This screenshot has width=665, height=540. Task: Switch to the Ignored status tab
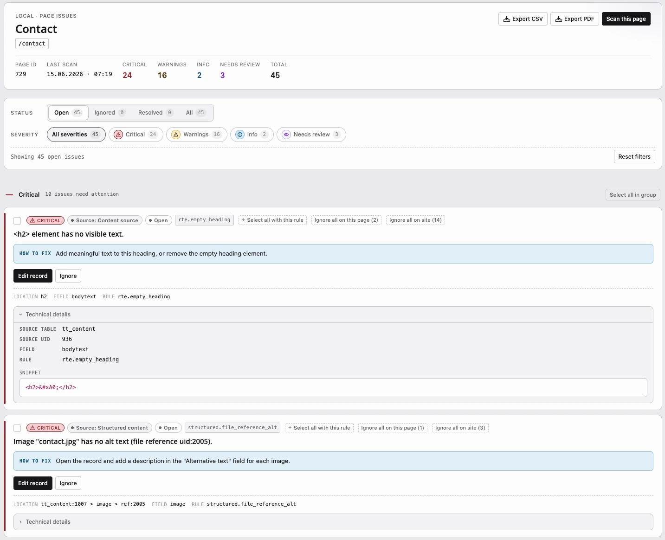coord(110,113)
